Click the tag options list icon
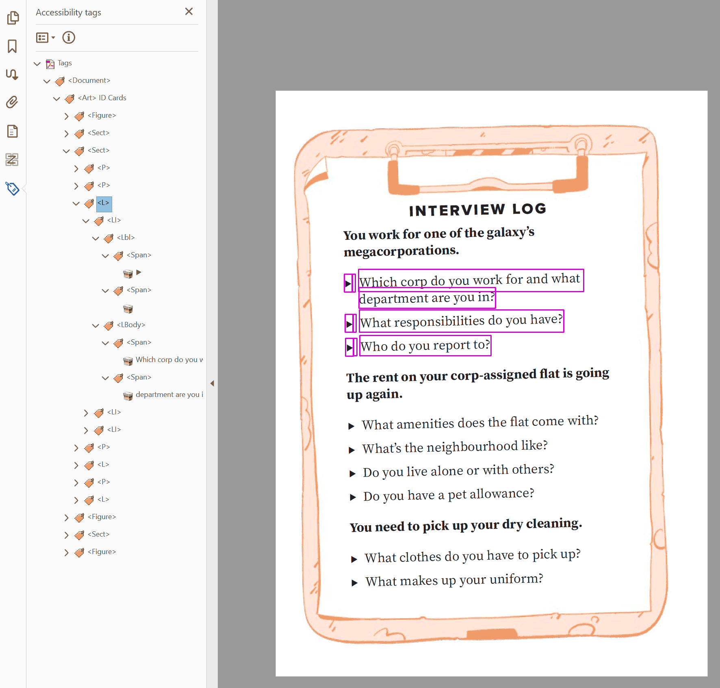720x688 pixels. click(42, 37)
